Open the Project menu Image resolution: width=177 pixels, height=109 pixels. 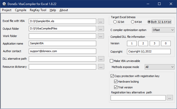(x=7, y=10)
